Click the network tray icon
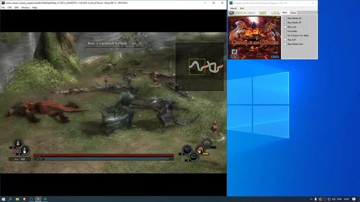The width and height of the screenshot is (360, 202). (329, 199)
